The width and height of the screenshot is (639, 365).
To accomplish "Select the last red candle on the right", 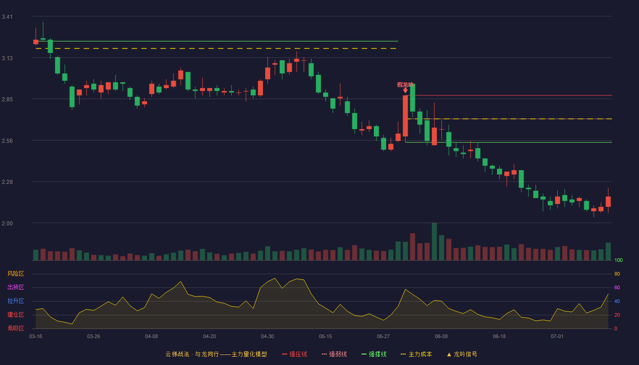I will click(x=608, y=202).
